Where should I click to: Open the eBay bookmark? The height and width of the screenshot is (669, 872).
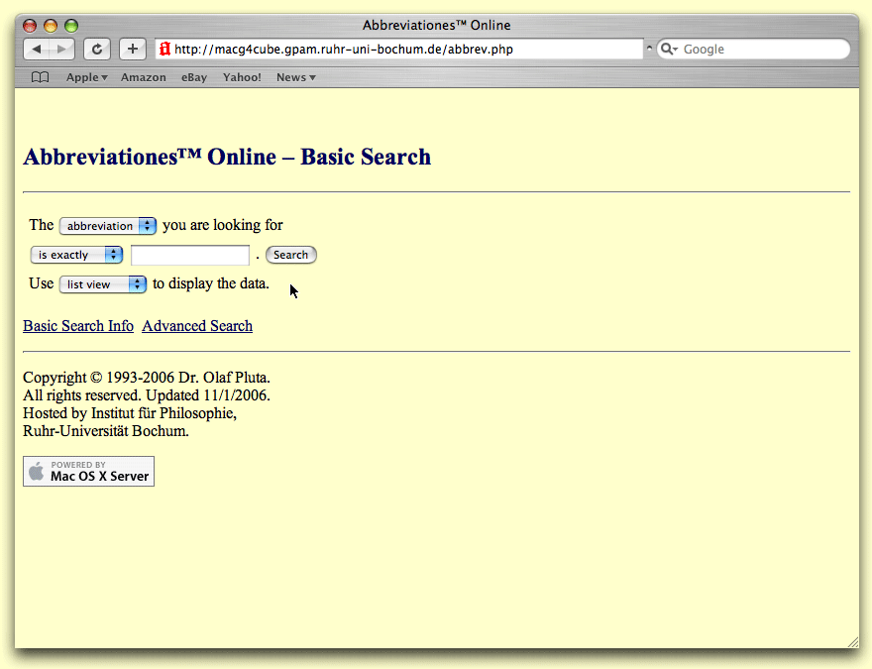pos(194,77)
